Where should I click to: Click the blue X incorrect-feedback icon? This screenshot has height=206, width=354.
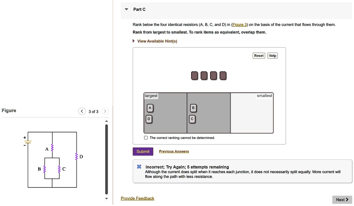pos(139,167)
